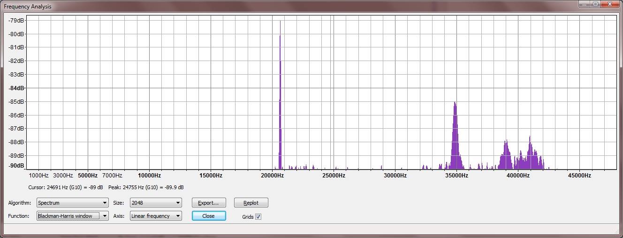The image size is (623, 238).
Task: Toggle the Grids checkbox
Action: click(x=258, y=216)
